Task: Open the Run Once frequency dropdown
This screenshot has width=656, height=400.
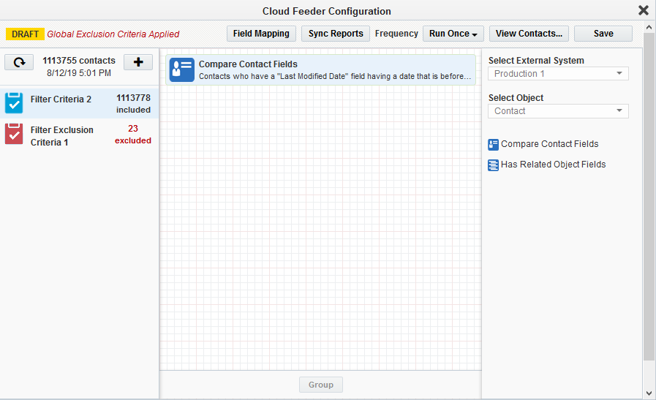Action: (x=453, y=34)
